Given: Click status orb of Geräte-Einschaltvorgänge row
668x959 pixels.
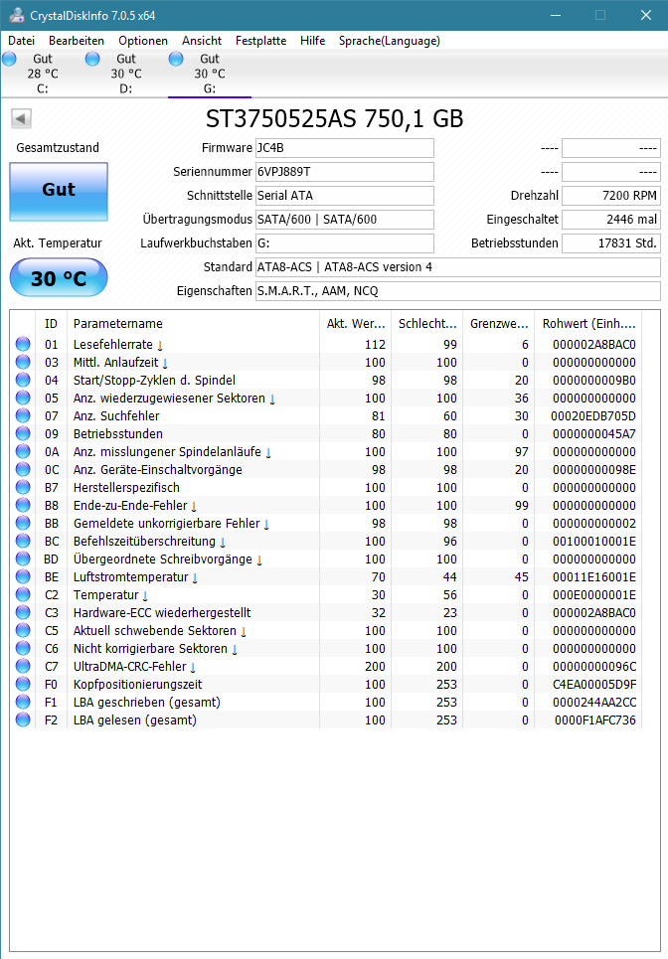Looking at the screenshot, I should (x=23, y=470).
